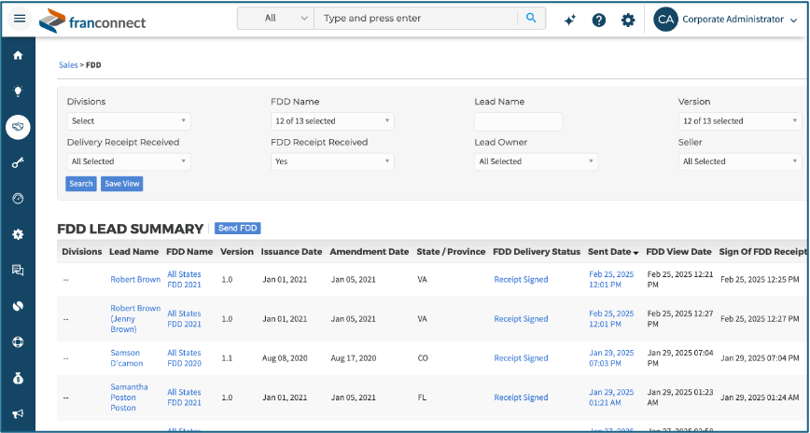Click sent date Jan 29, 2025 07:03 PM

(x=611, y=358)
